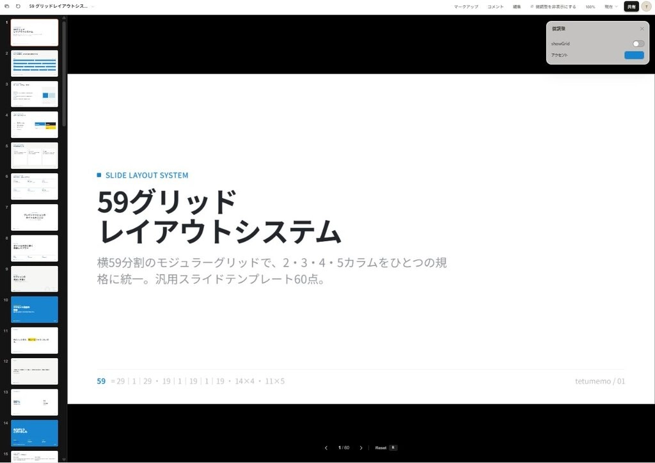Open the コメント menu item
The height and width of the screenshot is (463, 655).
496,6
